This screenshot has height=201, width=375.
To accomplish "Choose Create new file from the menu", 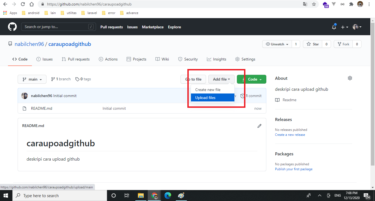I will pyautogui.click(x=207, y=89).
